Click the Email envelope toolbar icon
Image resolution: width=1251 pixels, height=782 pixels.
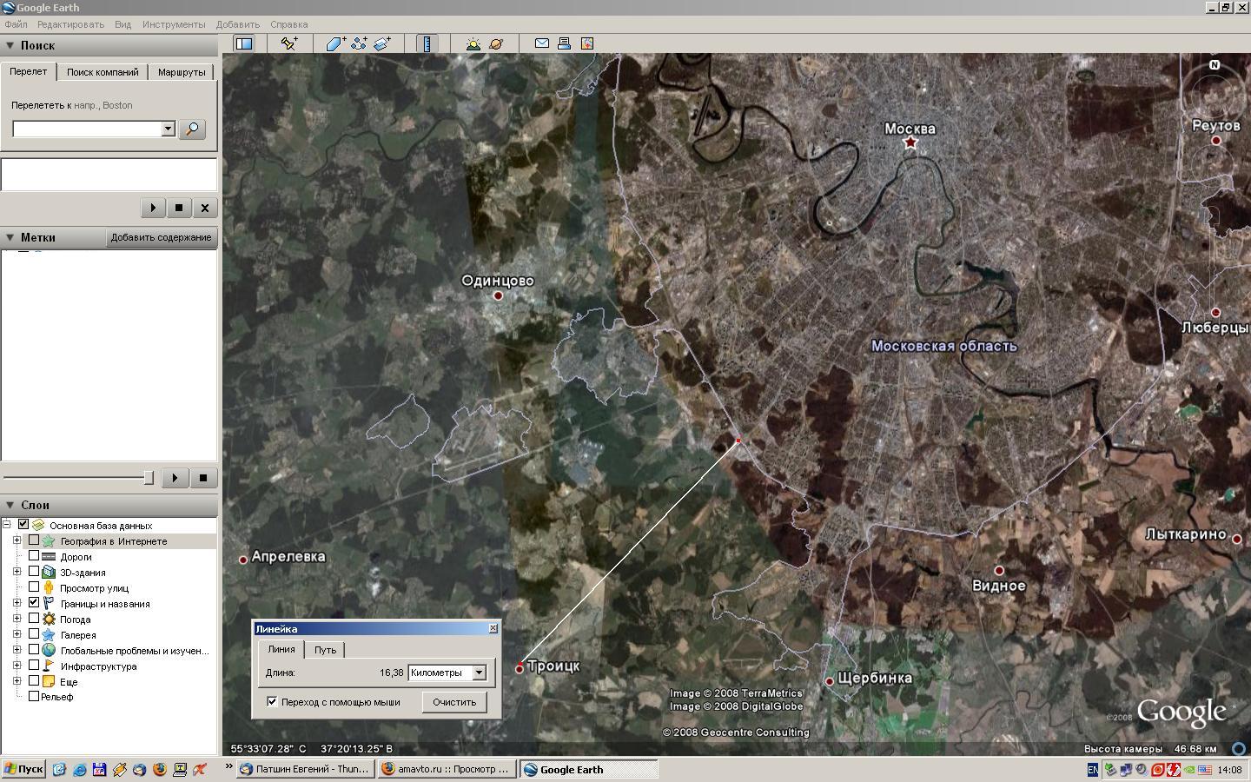click(x=541, y=43)
